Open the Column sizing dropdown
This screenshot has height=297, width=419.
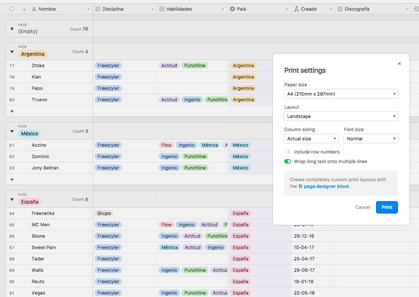click(311, 139)
